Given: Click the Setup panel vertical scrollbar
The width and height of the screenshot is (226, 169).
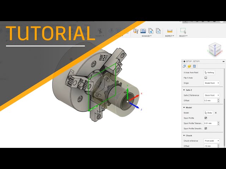Looking at the screenshot, I should pos(224,123).
